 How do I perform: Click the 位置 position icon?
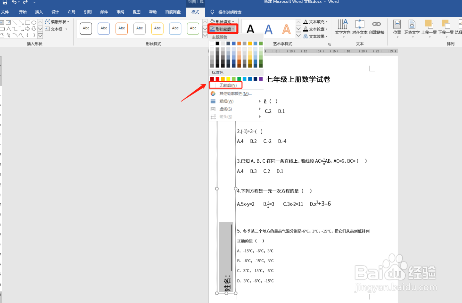[x=397, y=24]
